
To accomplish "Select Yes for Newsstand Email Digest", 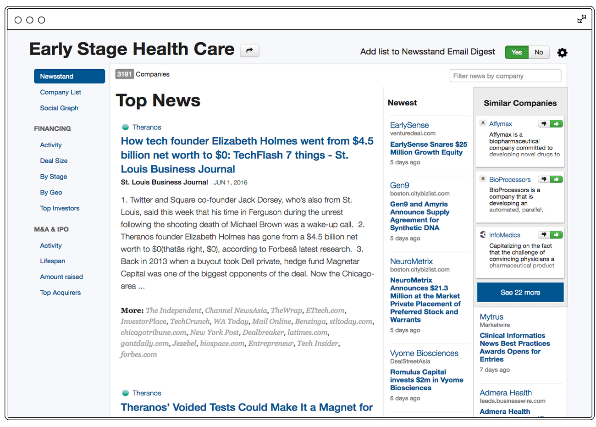I will coord(517,52).
